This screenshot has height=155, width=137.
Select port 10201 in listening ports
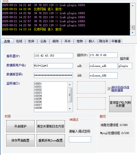coord(38,87)
